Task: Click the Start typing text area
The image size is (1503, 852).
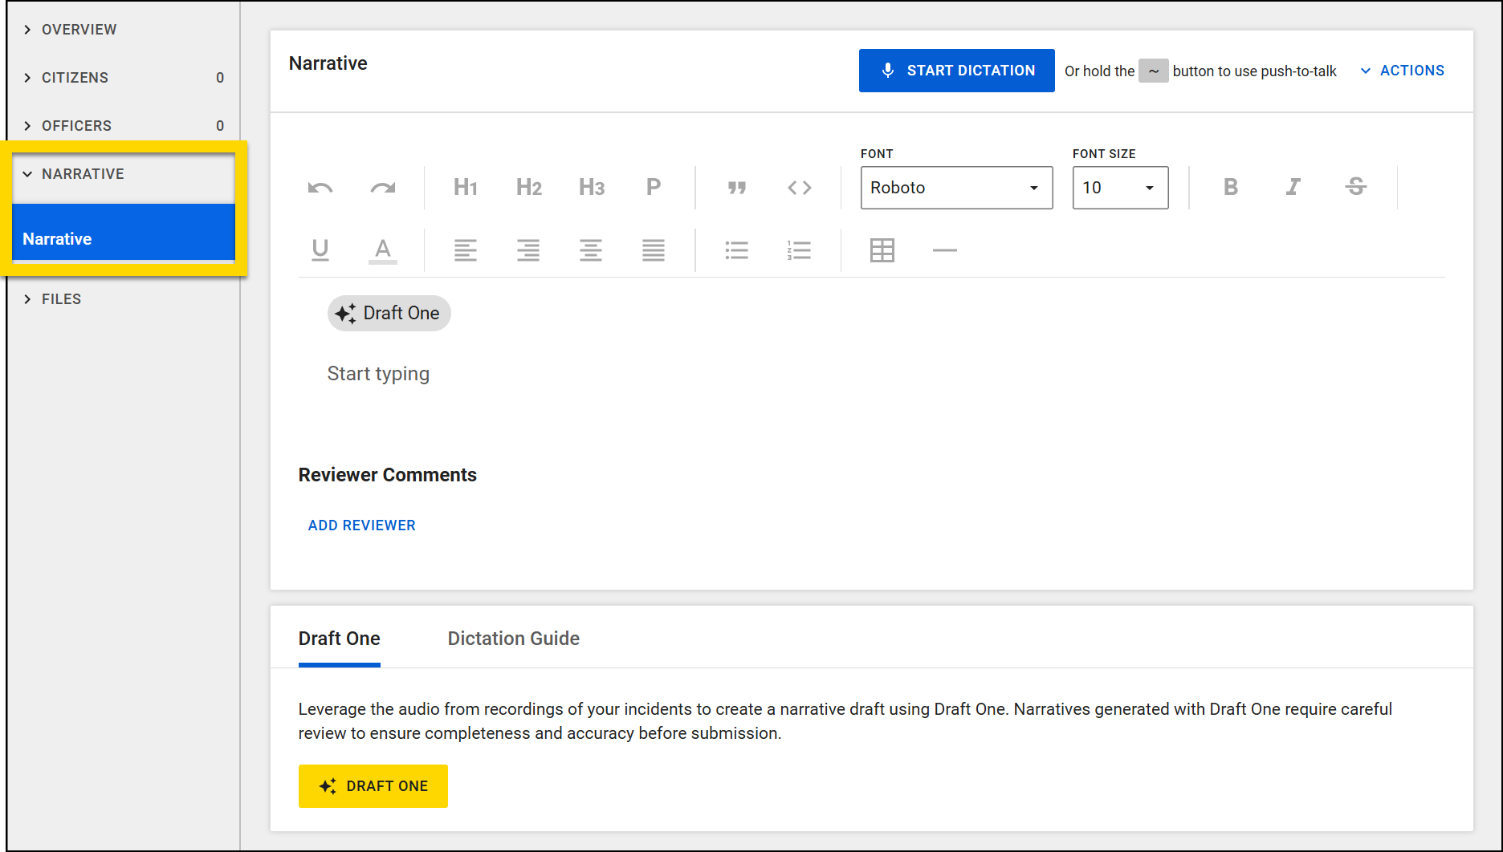Action: (378, 373)
